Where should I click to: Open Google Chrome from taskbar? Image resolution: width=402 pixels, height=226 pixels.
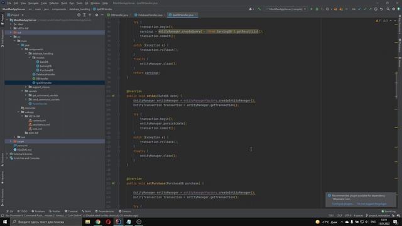coord(98,222)
